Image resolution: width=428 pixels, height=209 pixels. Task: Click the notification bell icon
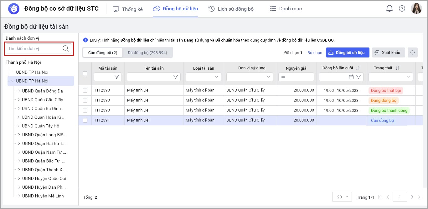tap(389, 9)
